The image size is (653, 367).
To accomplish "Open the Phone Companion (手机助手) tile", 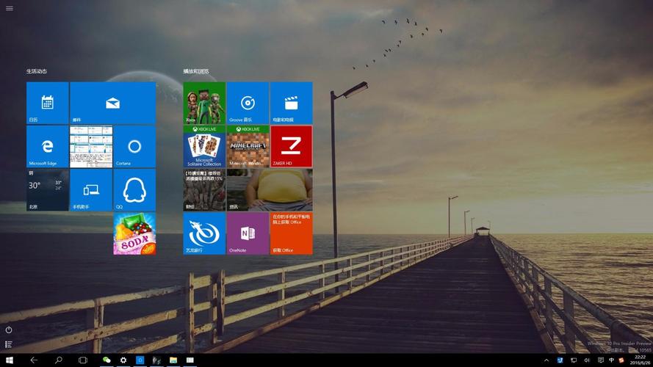I will (x=91, y=190).
